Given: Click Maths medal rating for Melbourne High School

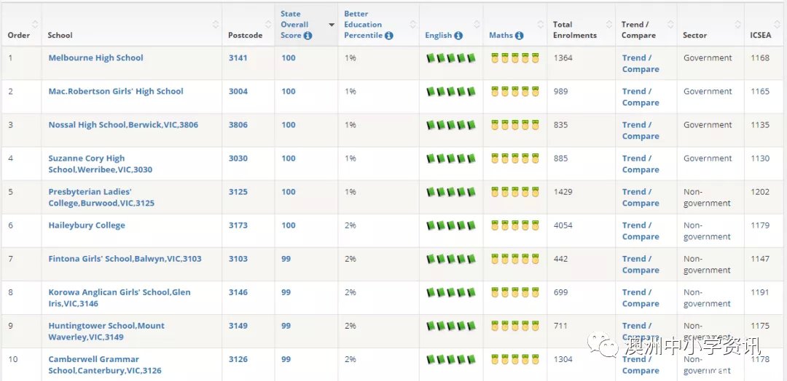Looking at the screenshot, I should [x=515, y=58].
